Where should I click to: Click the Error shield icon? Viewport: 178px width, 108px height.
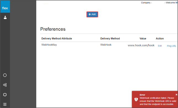click(136, 100)
